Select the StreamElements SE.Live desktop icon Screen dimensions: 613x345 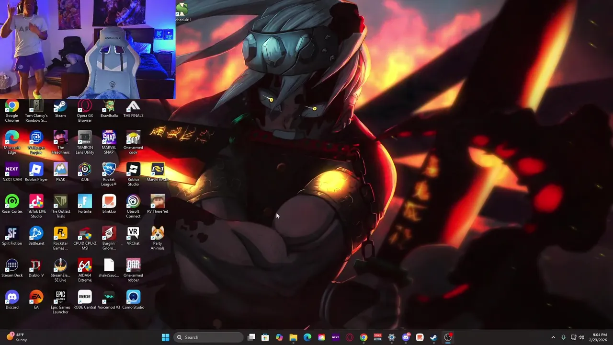(60, 271)
